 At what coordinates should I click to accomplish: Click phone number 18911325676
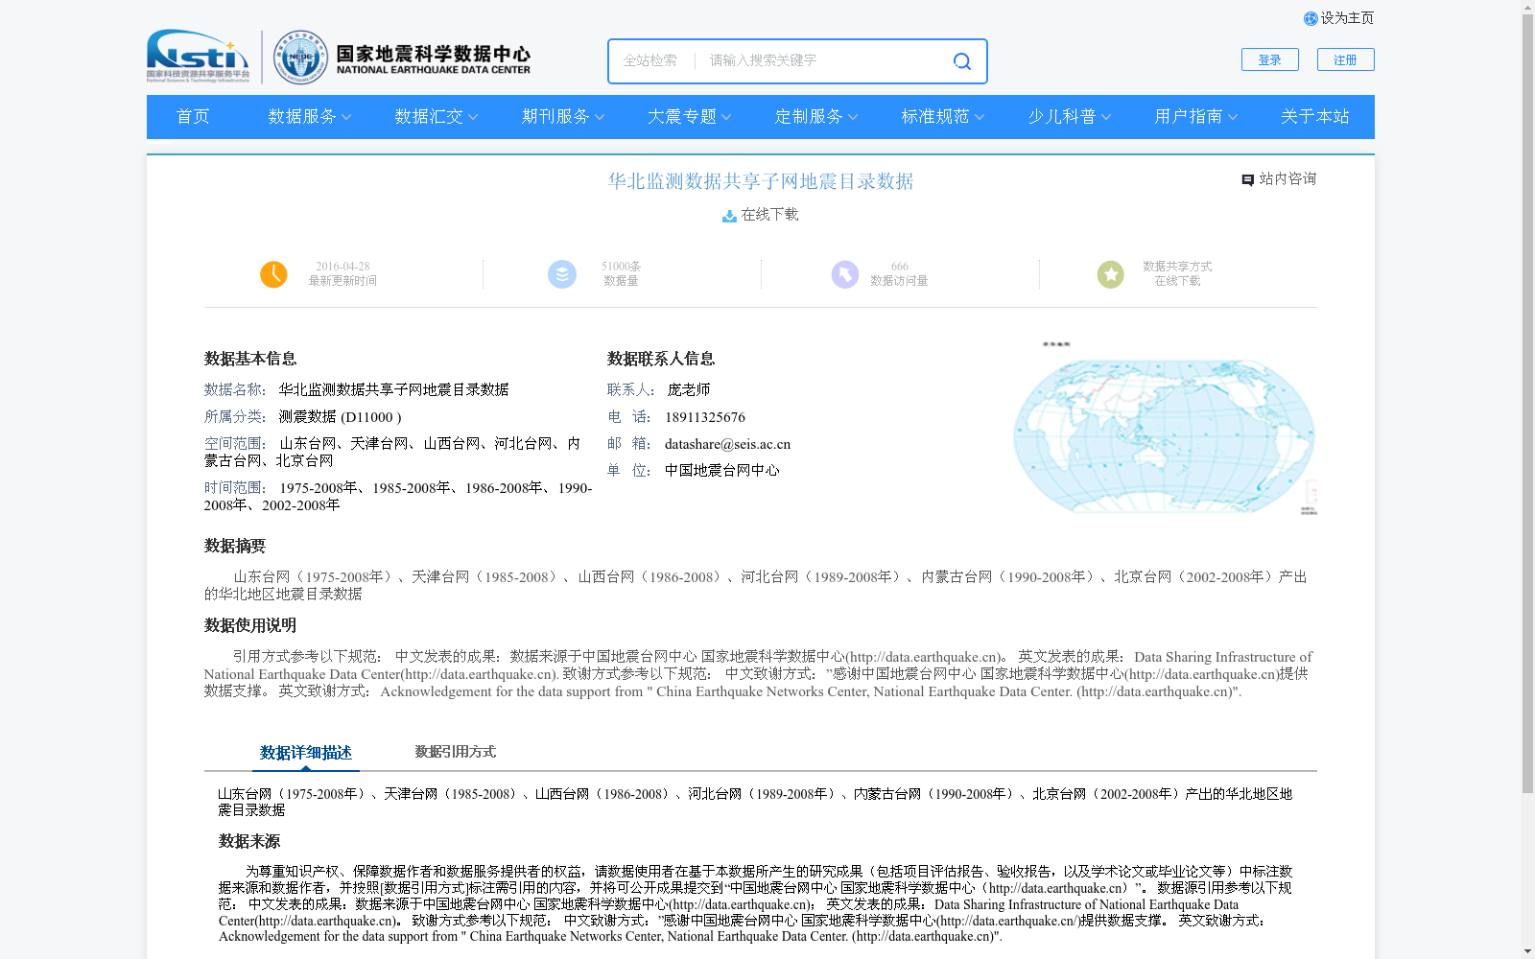click(705, 417)
